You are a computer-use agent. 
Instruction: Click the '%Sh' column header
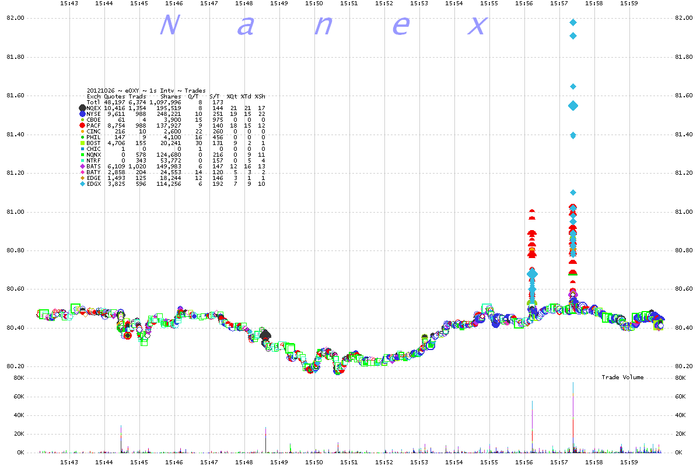(x=260, y=97)
